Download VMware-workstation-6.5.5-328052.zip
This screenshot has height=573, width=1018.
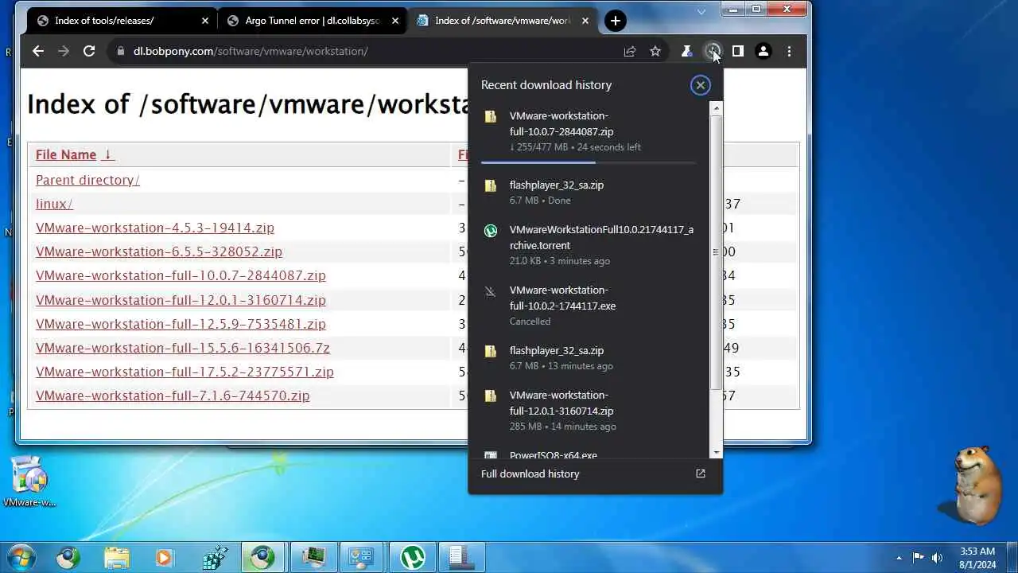(x=159, y=251)
